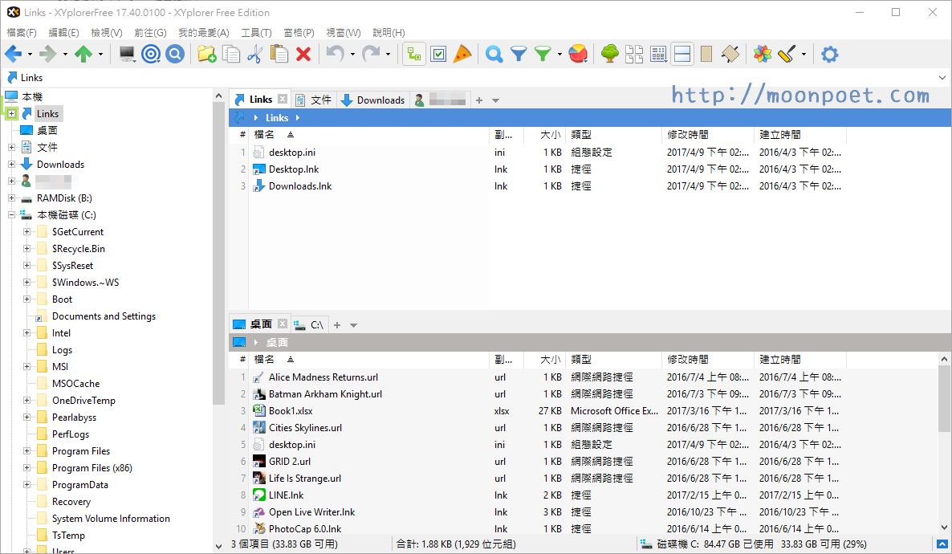Toggle the blue visual filter funnel
The height and width of the screenshot is (554, 952).
(x=519, y=54)
